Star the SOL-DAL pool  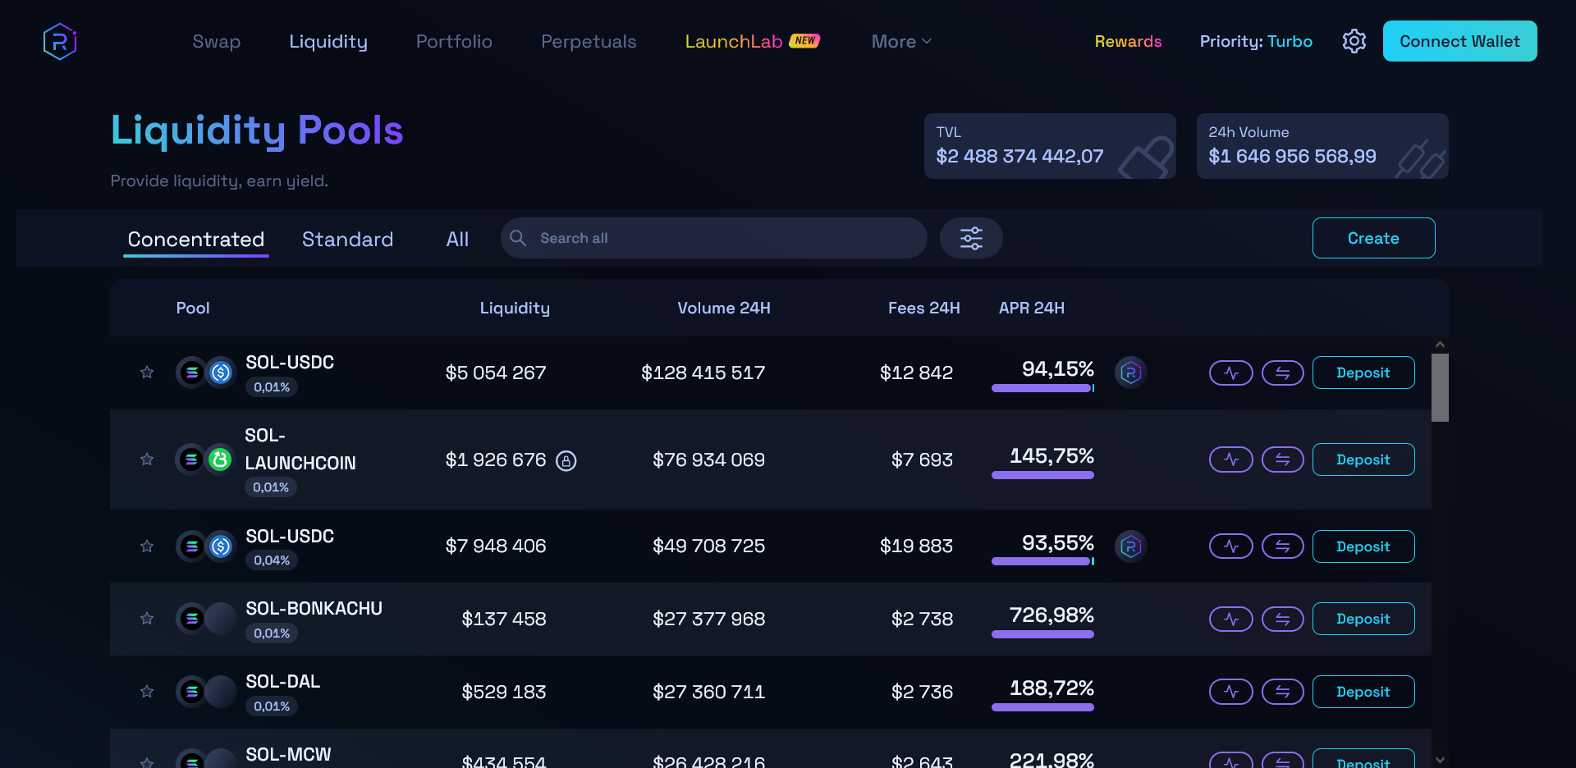pos(147,692)
